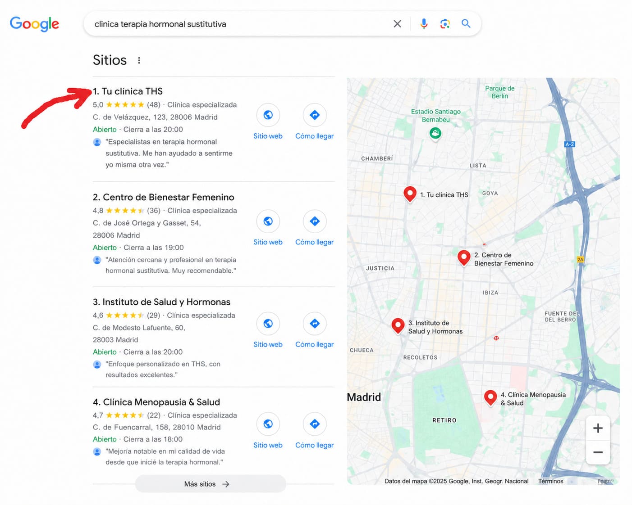Open Google Lens image search

[445, 24]
